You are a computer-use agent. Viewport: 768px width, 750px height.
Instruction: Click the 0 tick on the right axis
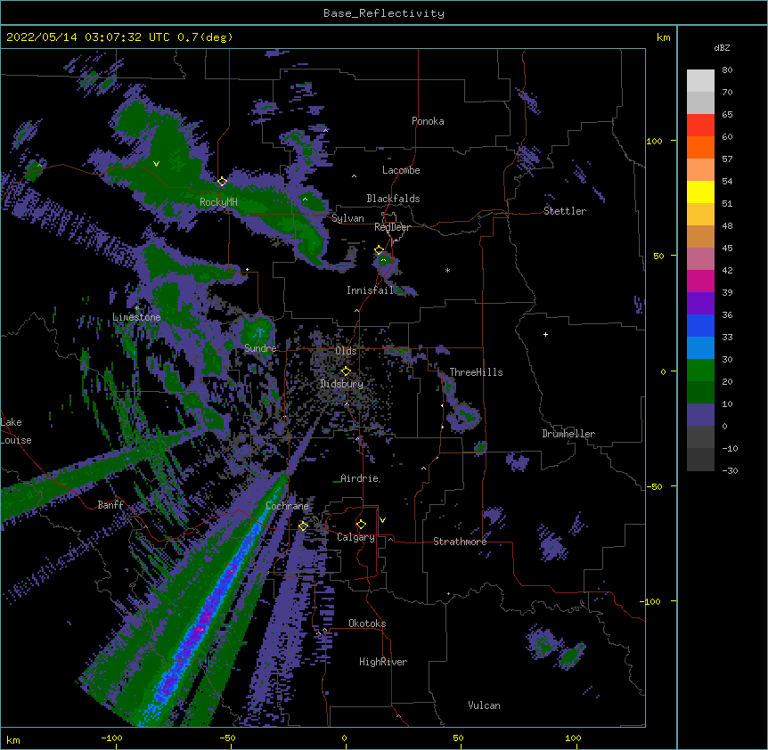(663, 371)
